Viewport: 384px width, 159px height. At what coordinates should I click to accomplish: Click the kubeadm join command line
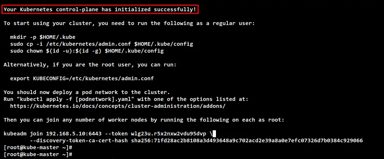pyautogui.click(x=108, y=134)
